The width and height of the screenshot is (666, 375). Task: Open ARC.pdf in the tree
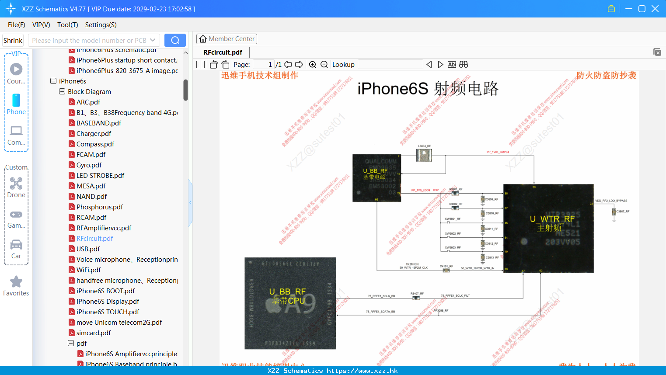point(88,102)
